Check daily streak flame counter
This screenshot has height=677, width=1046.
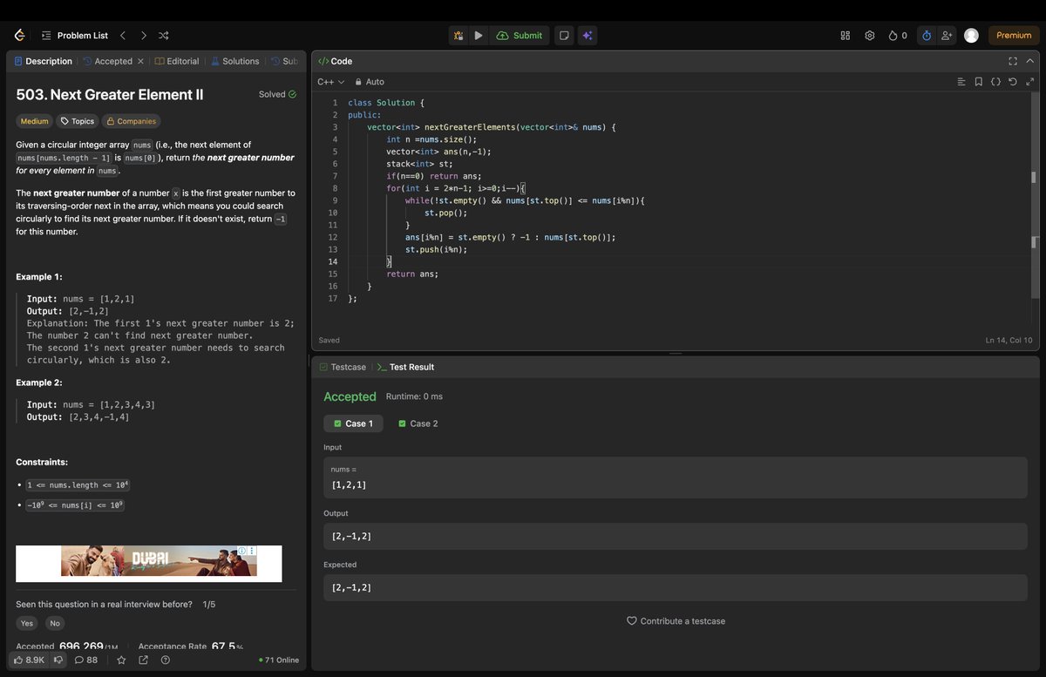pyautogui.click(x=898, y=35)
